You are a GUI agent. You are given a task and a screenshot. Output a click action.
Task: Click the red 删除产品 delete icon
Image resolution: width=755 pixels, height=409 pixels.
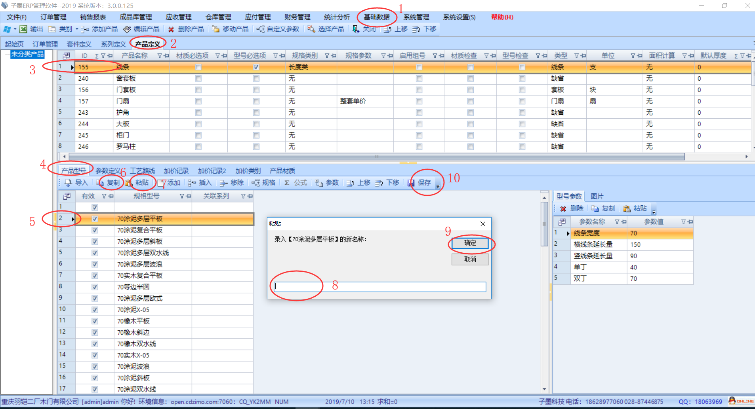[x=171, y=29]
